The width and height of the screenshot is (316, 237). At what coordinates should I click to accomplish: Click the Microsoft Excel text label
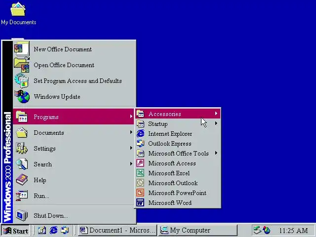169,173
